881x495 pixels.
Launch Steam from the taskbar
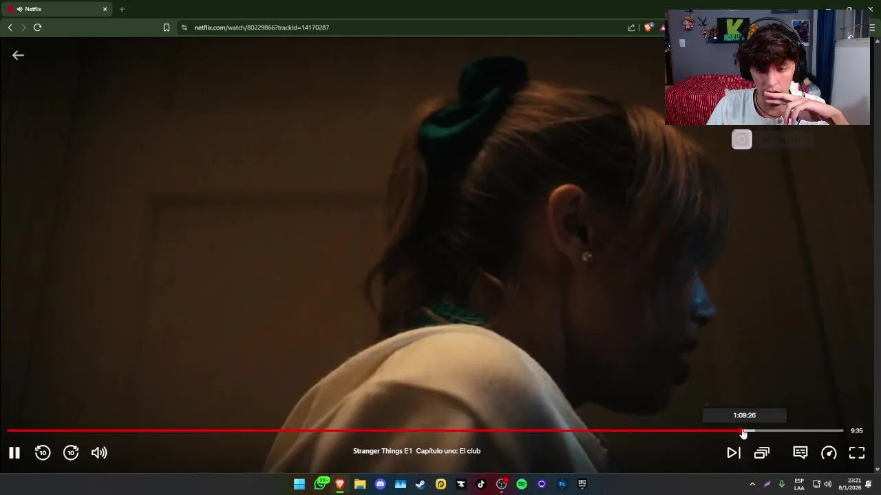coord(421,484)
